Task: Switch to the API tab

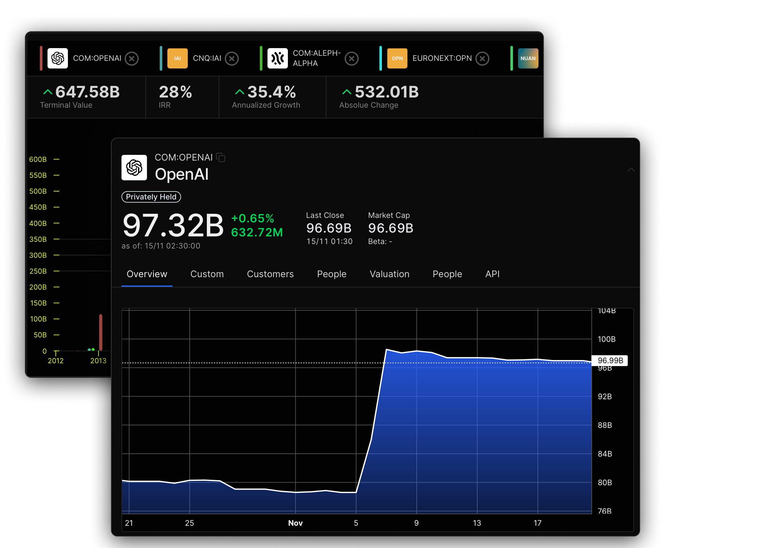Action: (x=493, y=274)
